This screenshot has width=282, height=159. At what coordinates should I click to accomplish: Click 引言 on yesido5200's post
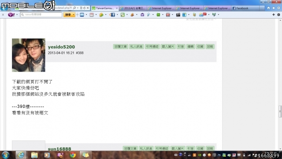tap(181, 46)
